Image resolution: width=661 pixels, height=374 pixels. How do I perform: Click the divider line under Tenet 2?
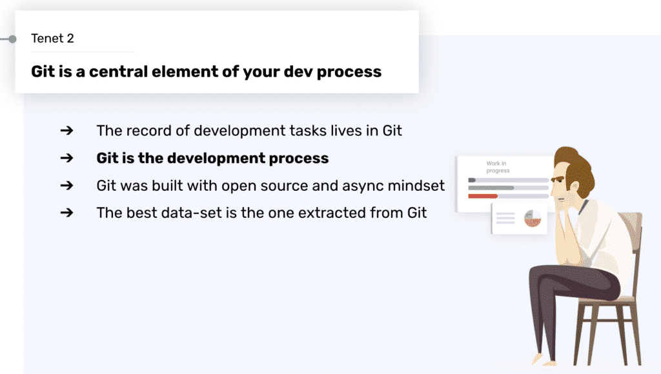pyautogui.click(x=83, y=52)
